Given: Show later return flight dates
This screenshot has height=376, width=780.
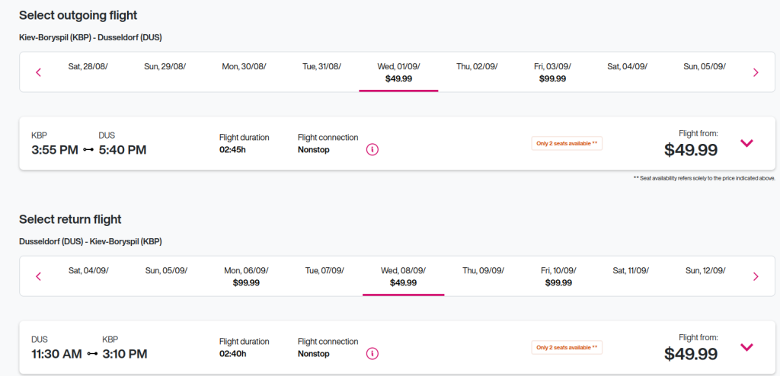Looking at the screenshot, I should point(756,276).
